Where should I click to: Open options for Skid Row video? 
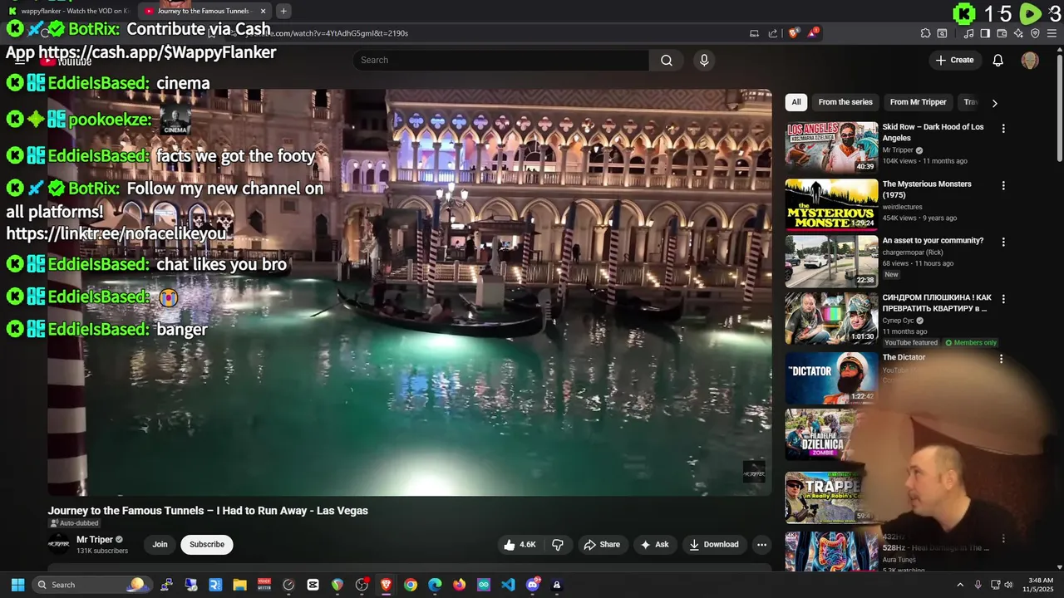1003,129
